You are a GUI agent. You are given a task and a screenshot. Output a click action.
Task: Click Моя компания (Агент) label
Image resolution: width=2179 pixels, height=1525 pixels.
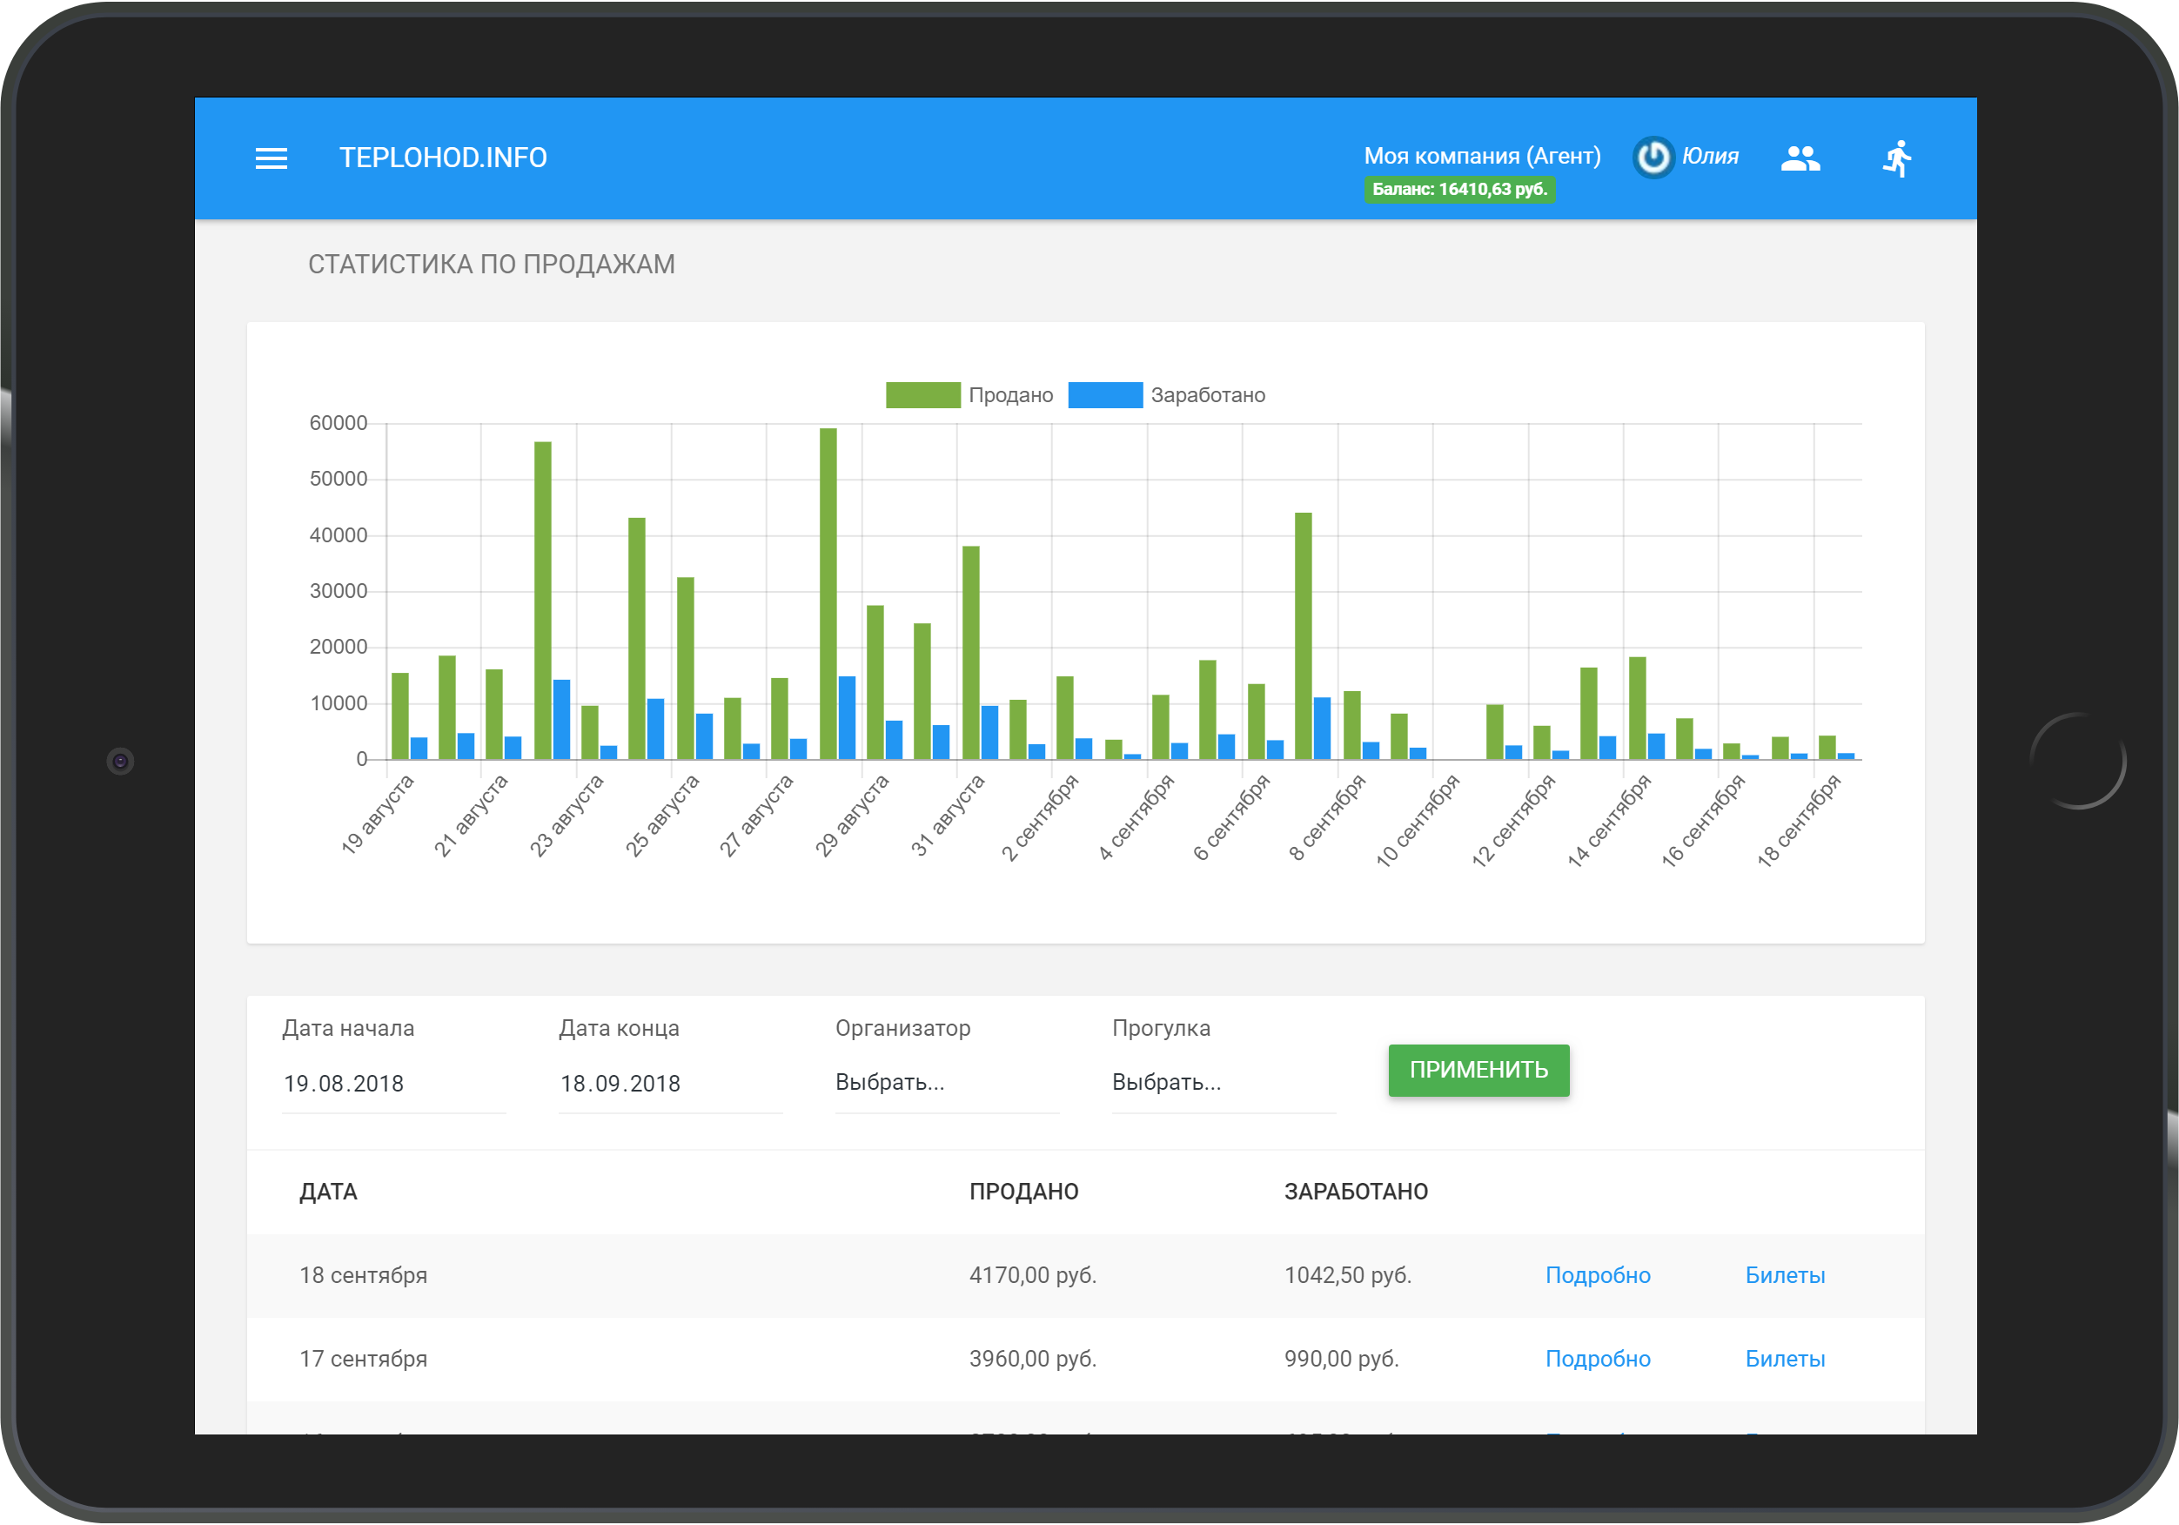pos(1481,156)
